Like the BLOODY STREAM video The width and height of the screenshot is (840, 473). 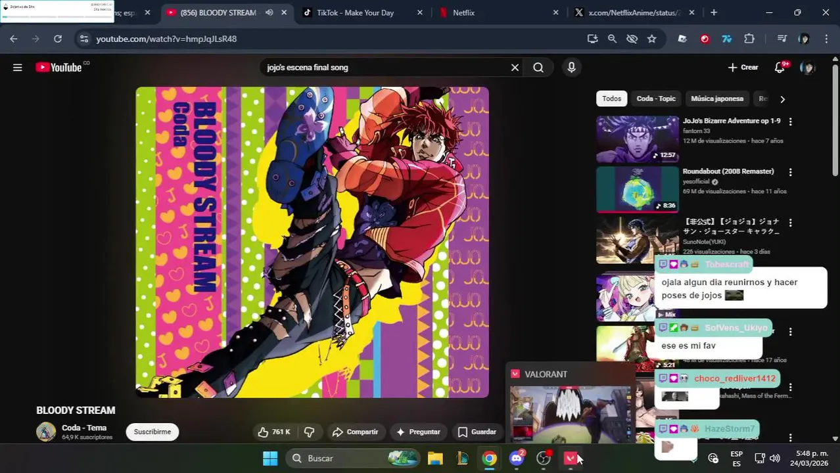[274, 432]
